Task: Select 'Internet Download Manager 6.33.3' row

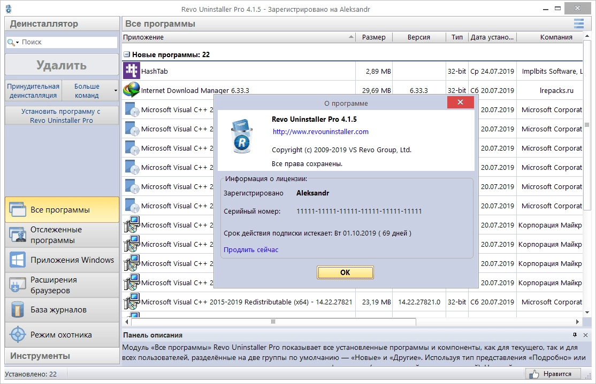Action: point(195,90)
